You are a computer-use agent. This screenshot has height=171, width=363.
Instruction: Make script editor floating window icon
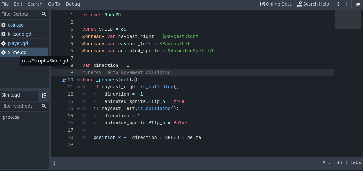point(358,4)
